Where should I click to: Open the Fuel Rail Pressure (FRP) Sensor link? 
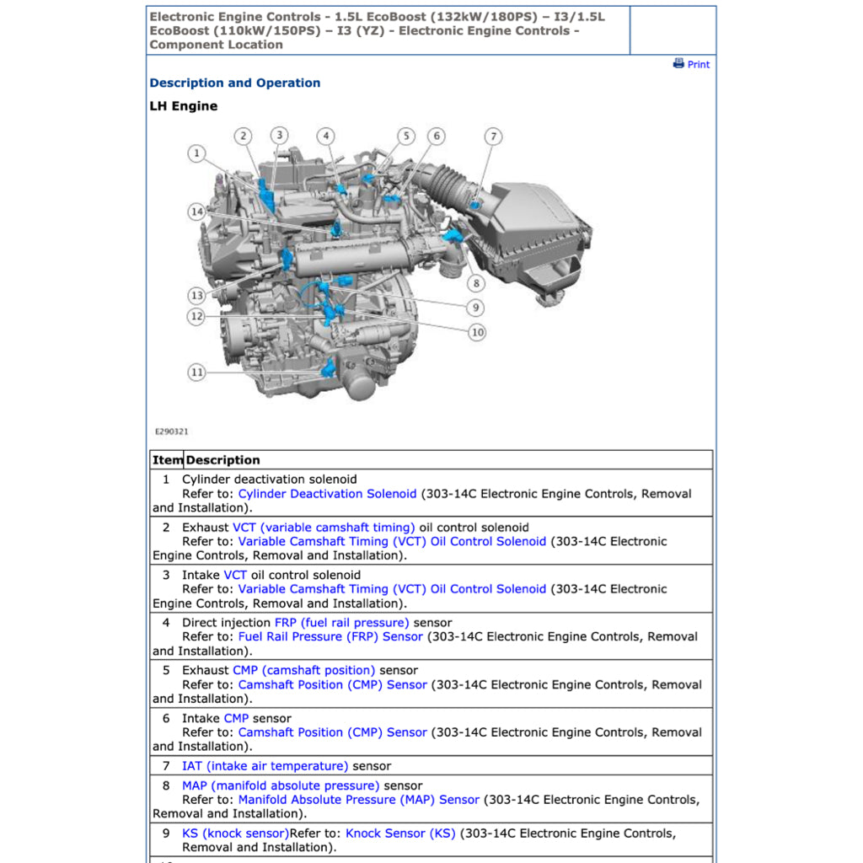pos(330,637)
